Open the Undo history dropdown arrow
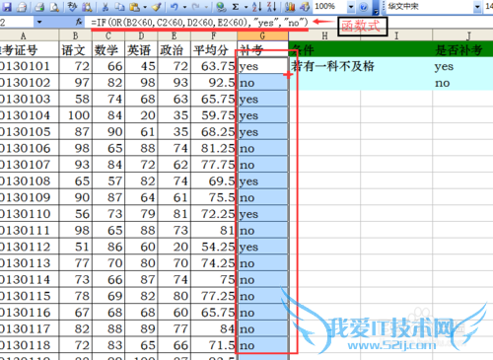 click(x=184, y=7)
